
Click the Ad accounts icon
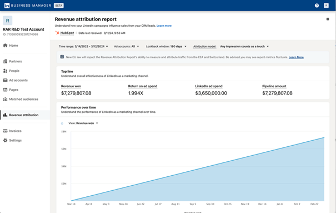[x=5, y=80]
